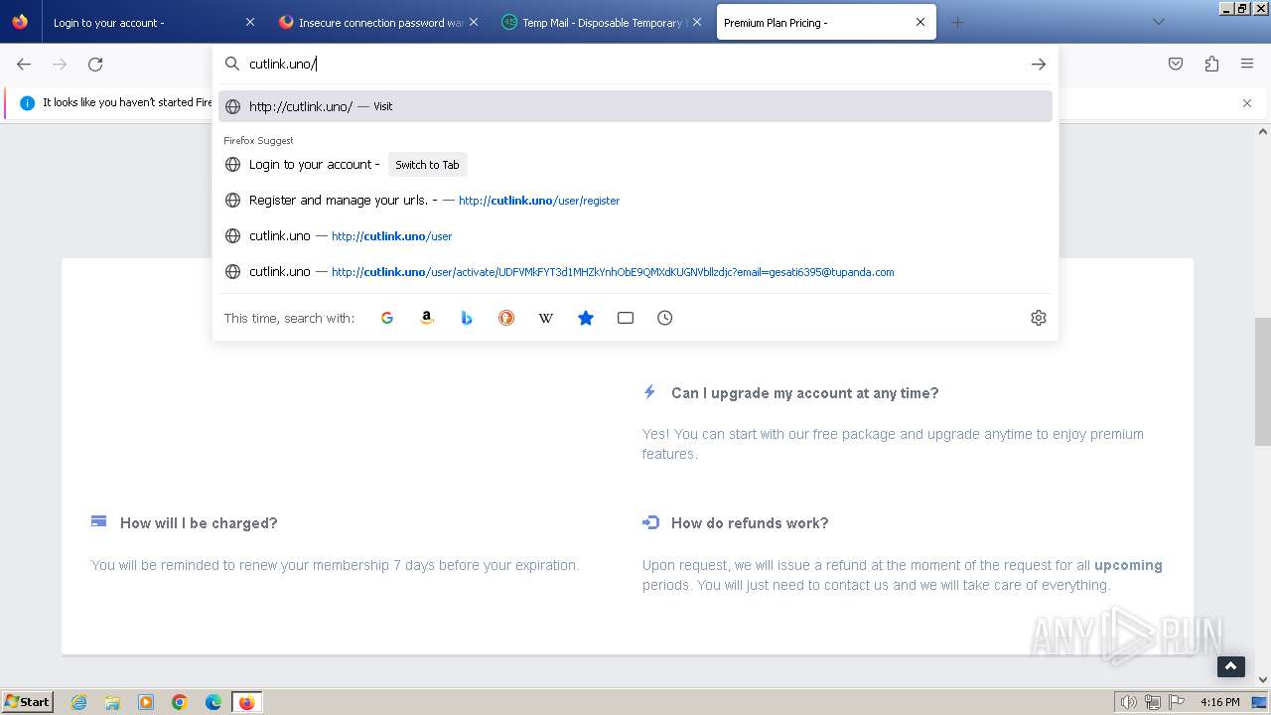Close the Premium Plan Pricing tab

point(920,22)
